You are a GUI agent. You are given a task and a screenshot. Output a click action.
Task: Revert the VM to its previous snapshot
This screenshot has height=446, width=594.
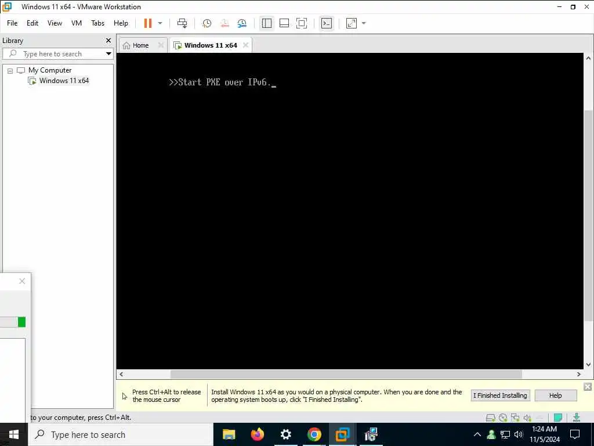click(x=224, y=23)
